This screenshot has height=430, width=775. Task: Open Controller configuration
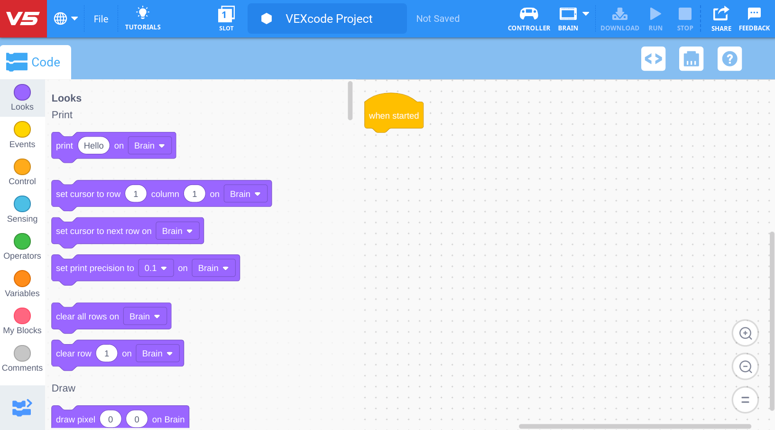click(528, 18)
